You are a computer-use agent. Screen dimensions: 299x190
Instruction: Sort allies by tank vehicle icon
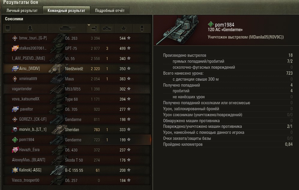click(67, 28)
